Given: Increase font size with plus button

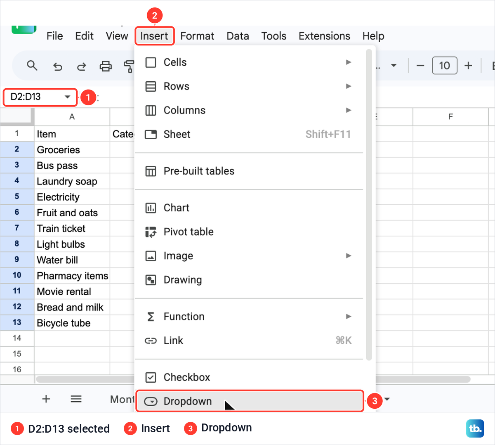Looking at the screenshot, I should click(468, 66).
